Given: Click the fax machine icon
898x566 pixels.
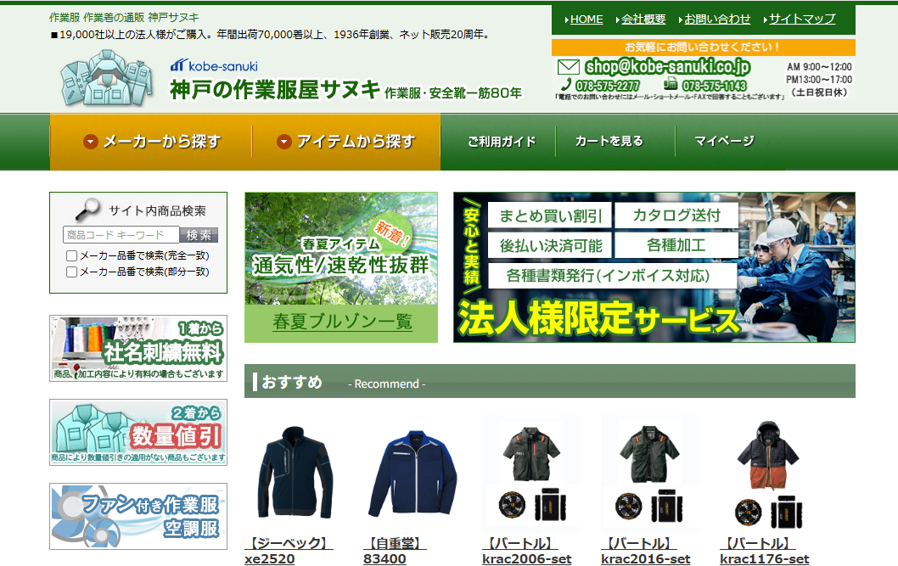Looking at the screenshot, I should click(670, 85).
